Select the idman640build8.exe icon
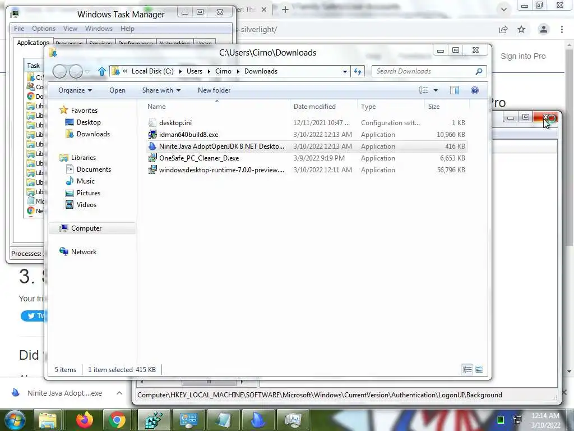574x431 pixels. pyautogui.click(x=152, y=135)
